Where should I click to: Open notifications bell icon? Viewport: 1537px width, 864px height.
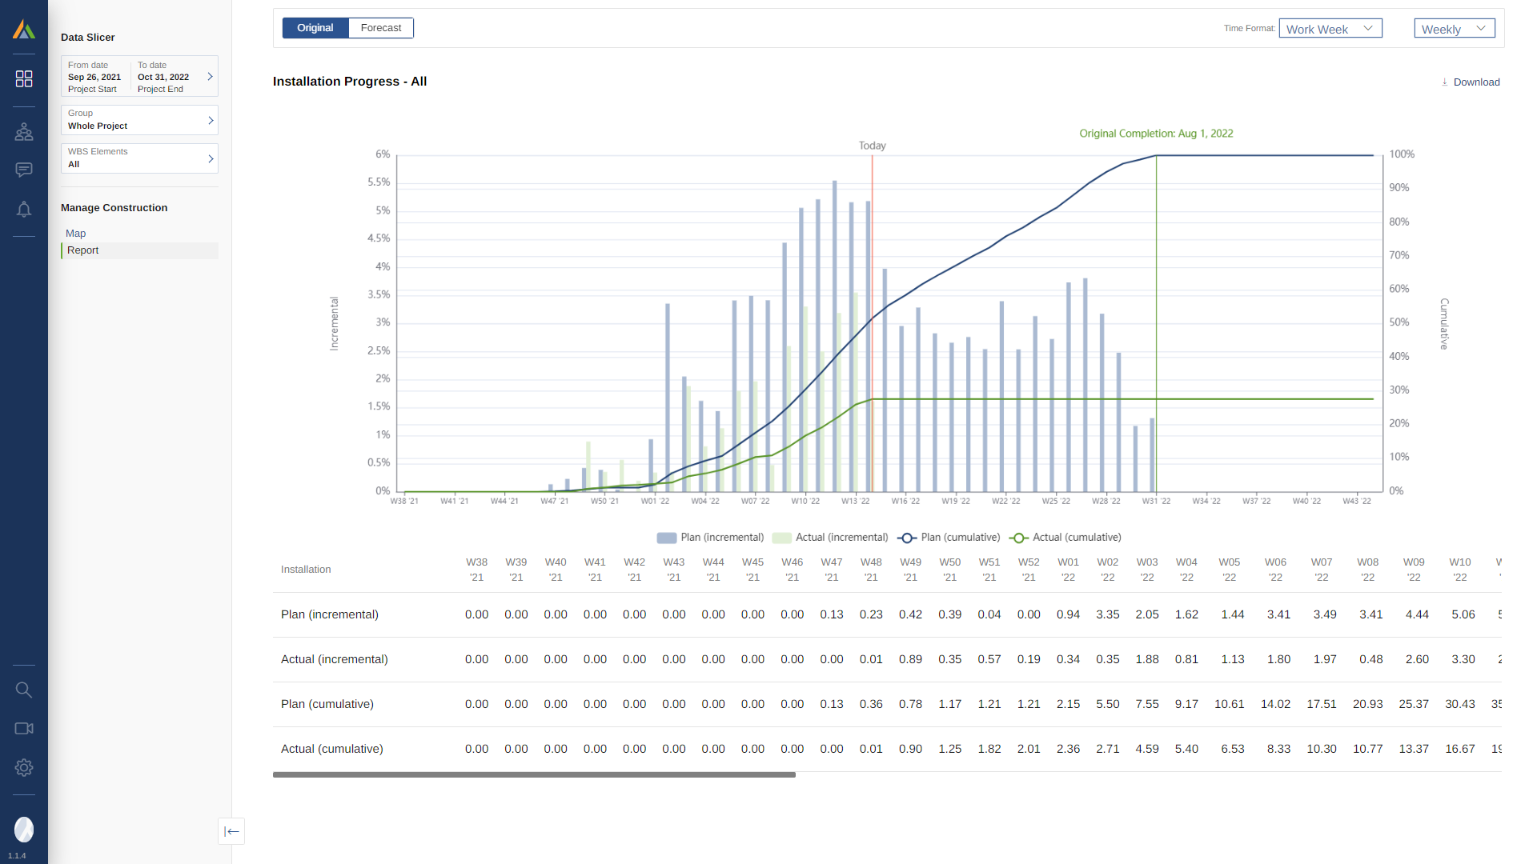click(x=24, y=210)
